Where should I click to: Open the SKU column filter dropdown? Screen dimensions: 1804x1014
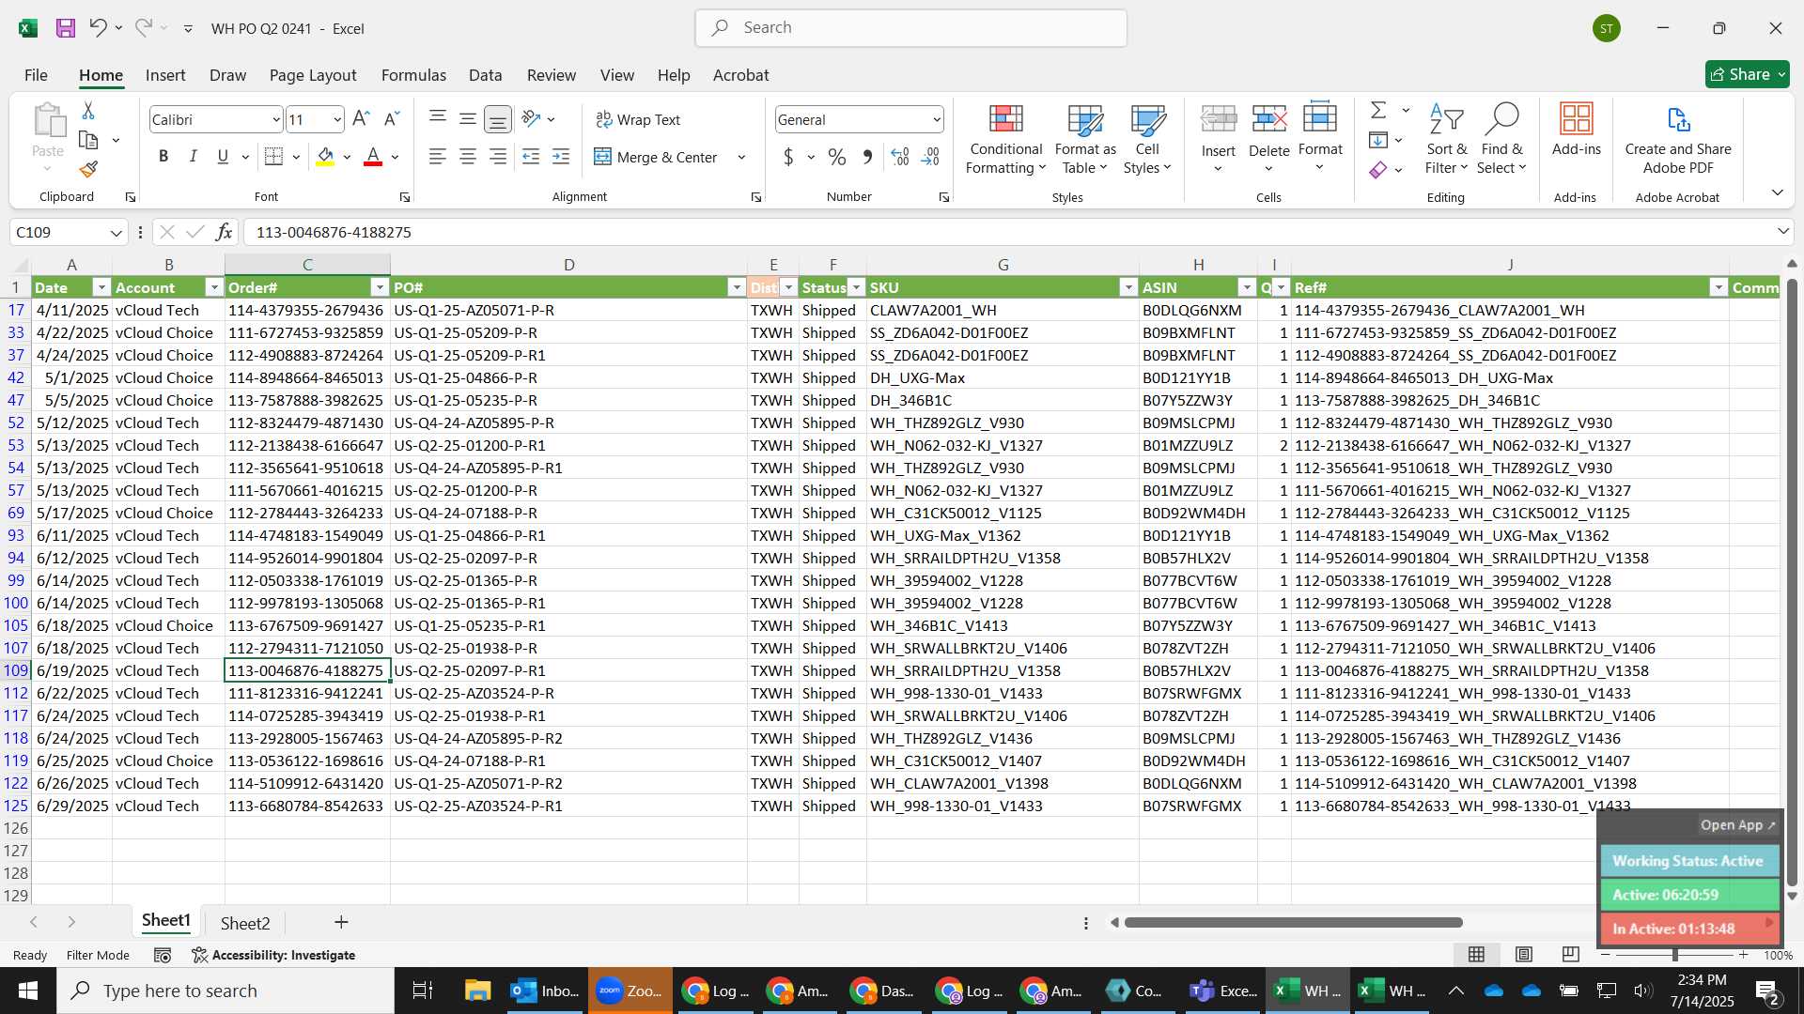point(1128,287)
